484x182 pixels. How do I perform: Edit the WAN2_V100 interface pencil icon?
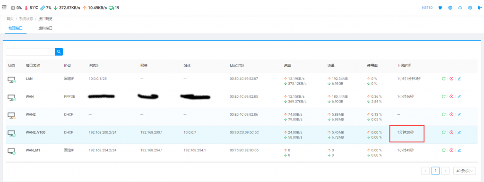[459, 132]
